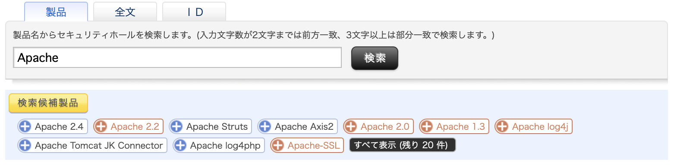674x165 pixels.
Task: Click the plus icon next to Apache log4php
Action: [180, 145]
